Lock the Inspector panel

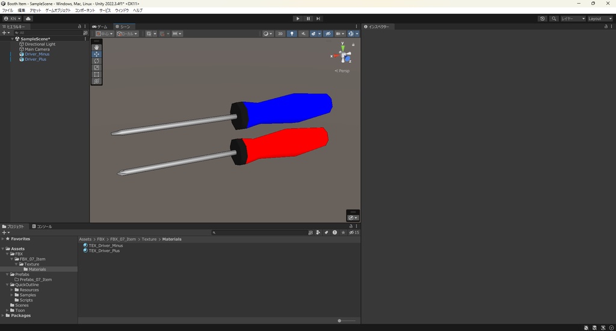606,26
